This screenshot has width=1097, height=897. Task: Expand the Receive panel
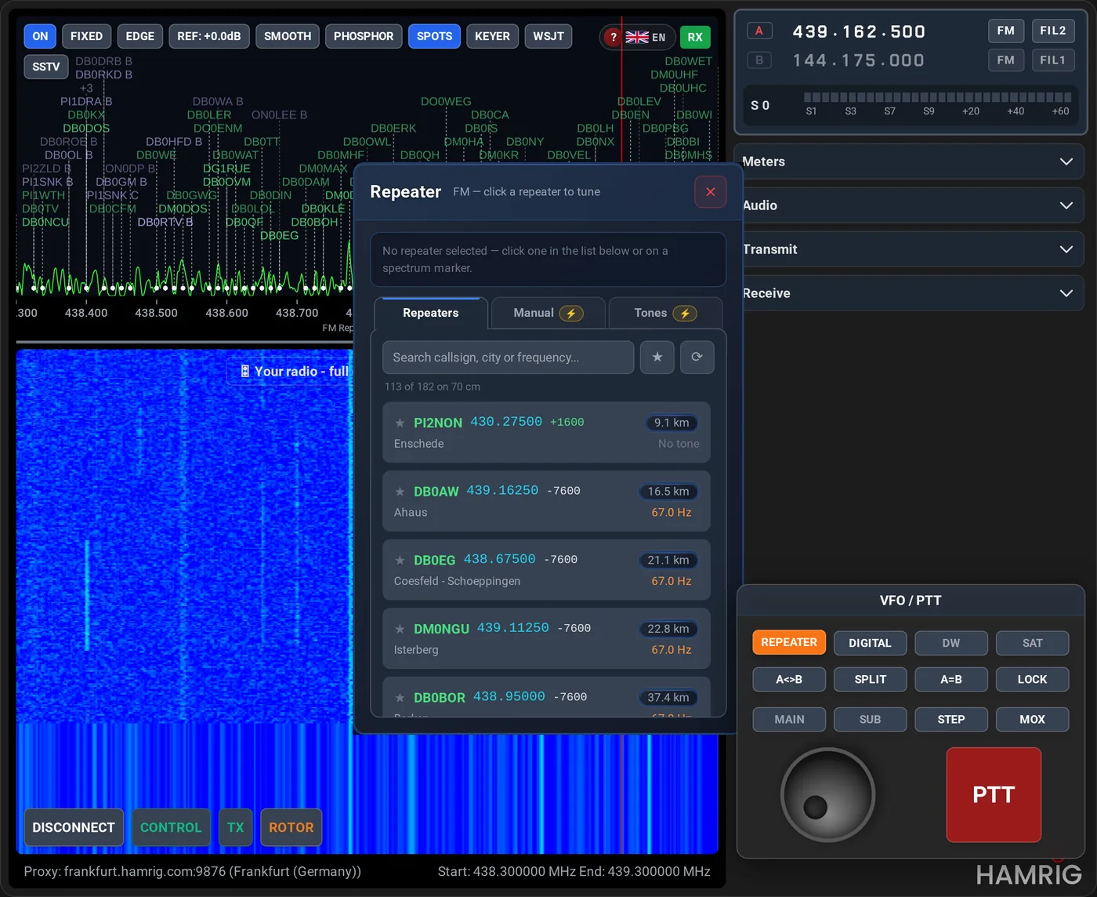pyautogui.click(x=909, y=293)
